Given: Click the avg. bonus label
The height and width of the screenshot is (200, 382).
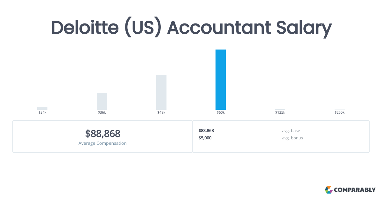Looking at the screenshot, I should [x=293, y=138].
